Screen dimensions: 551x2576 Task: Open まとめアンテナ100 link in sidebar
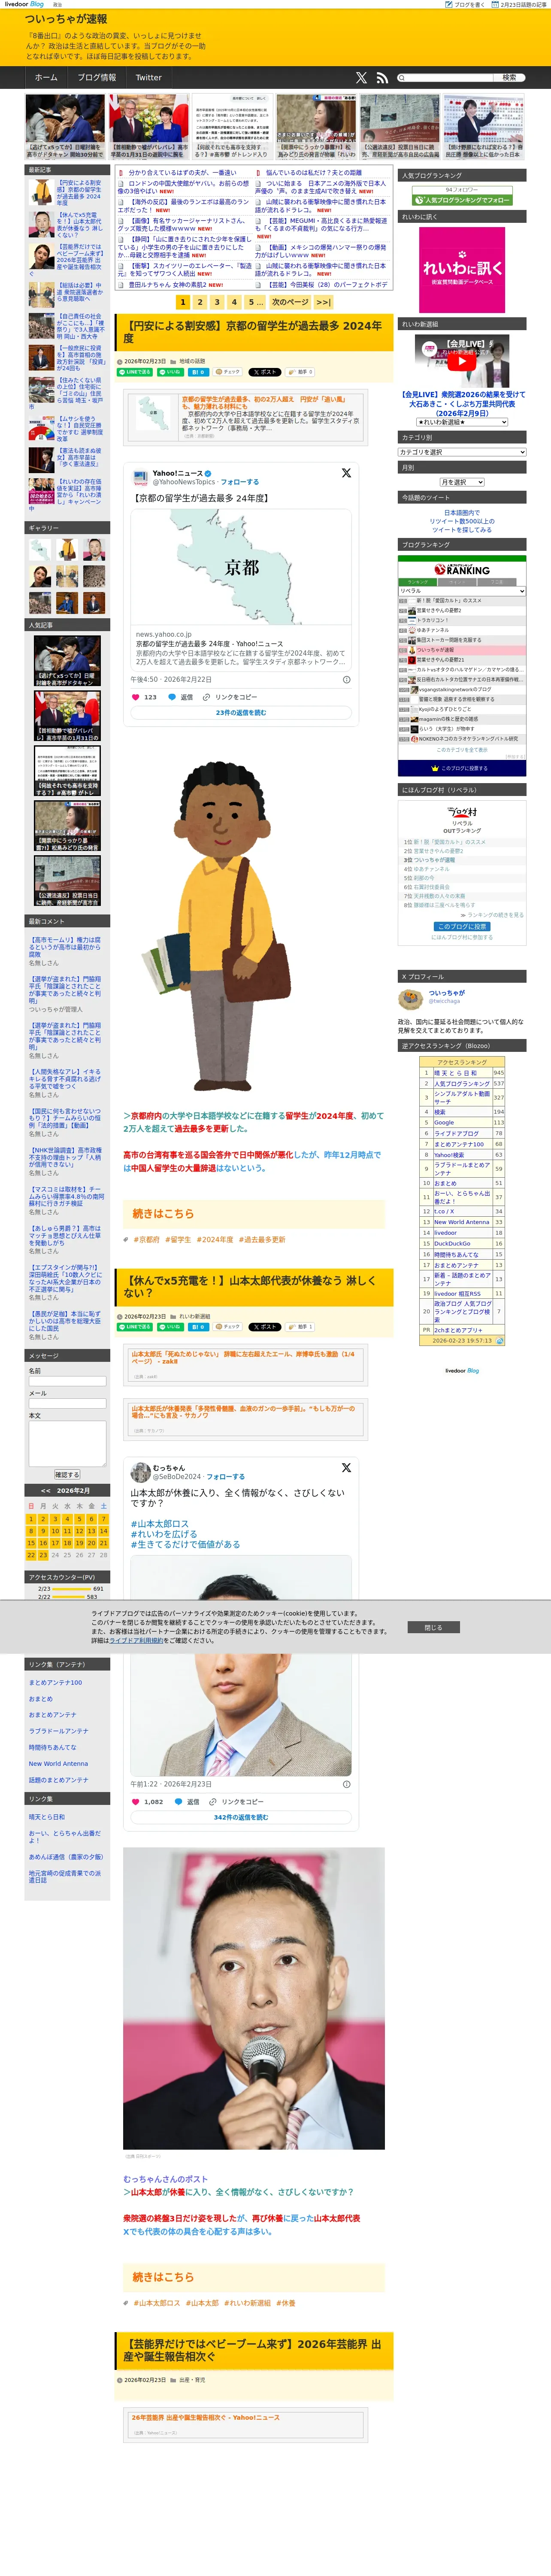coord(56,1683)
